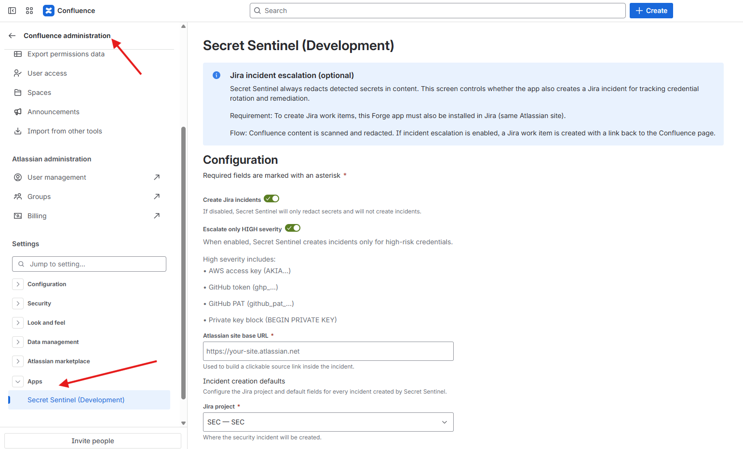Disable the Create Jira incidents toggle
743x449 pixels.
[x=271, y=198]
